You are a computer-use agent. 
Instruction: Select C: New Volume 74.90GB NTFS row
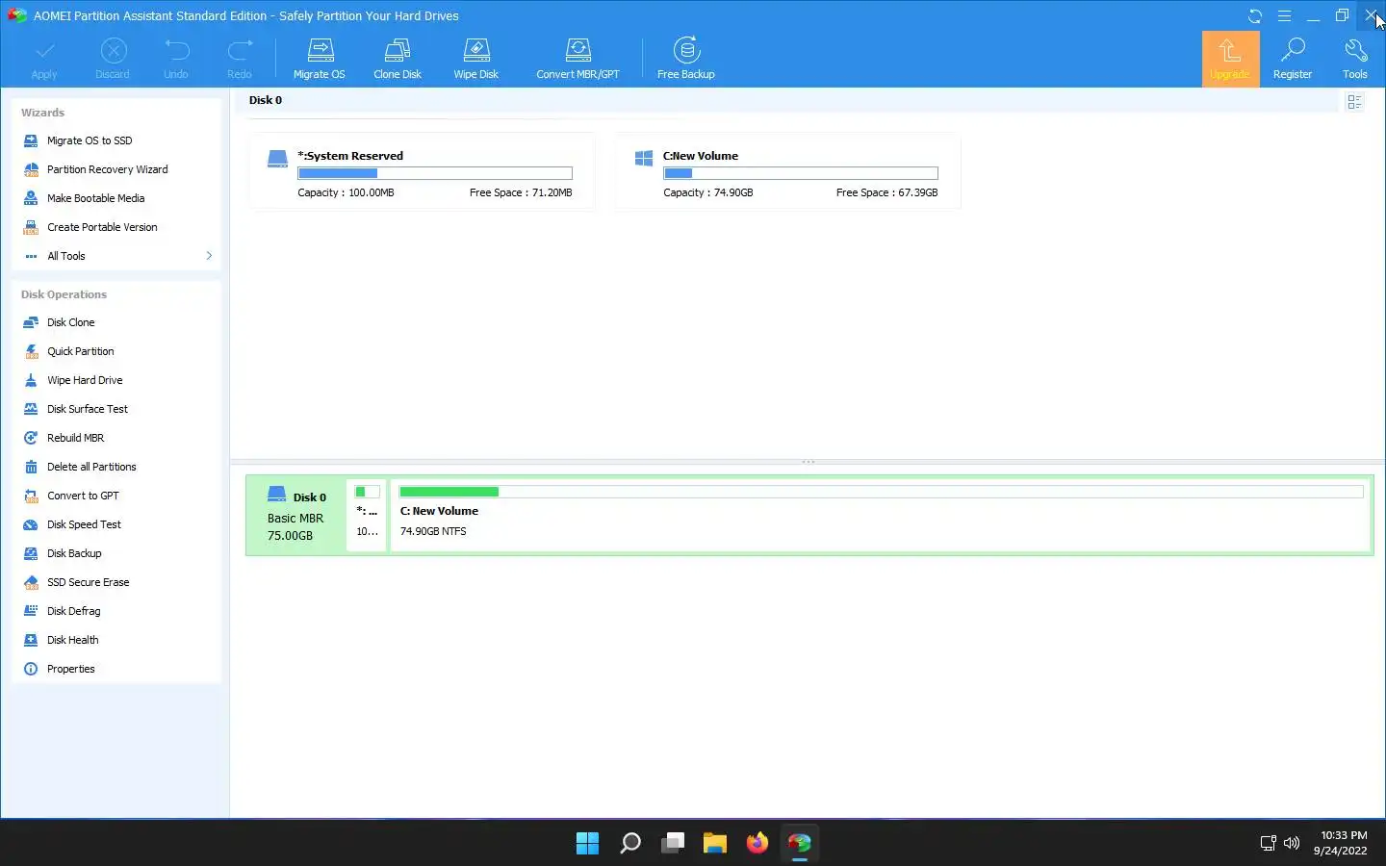(x=881, y=516)
